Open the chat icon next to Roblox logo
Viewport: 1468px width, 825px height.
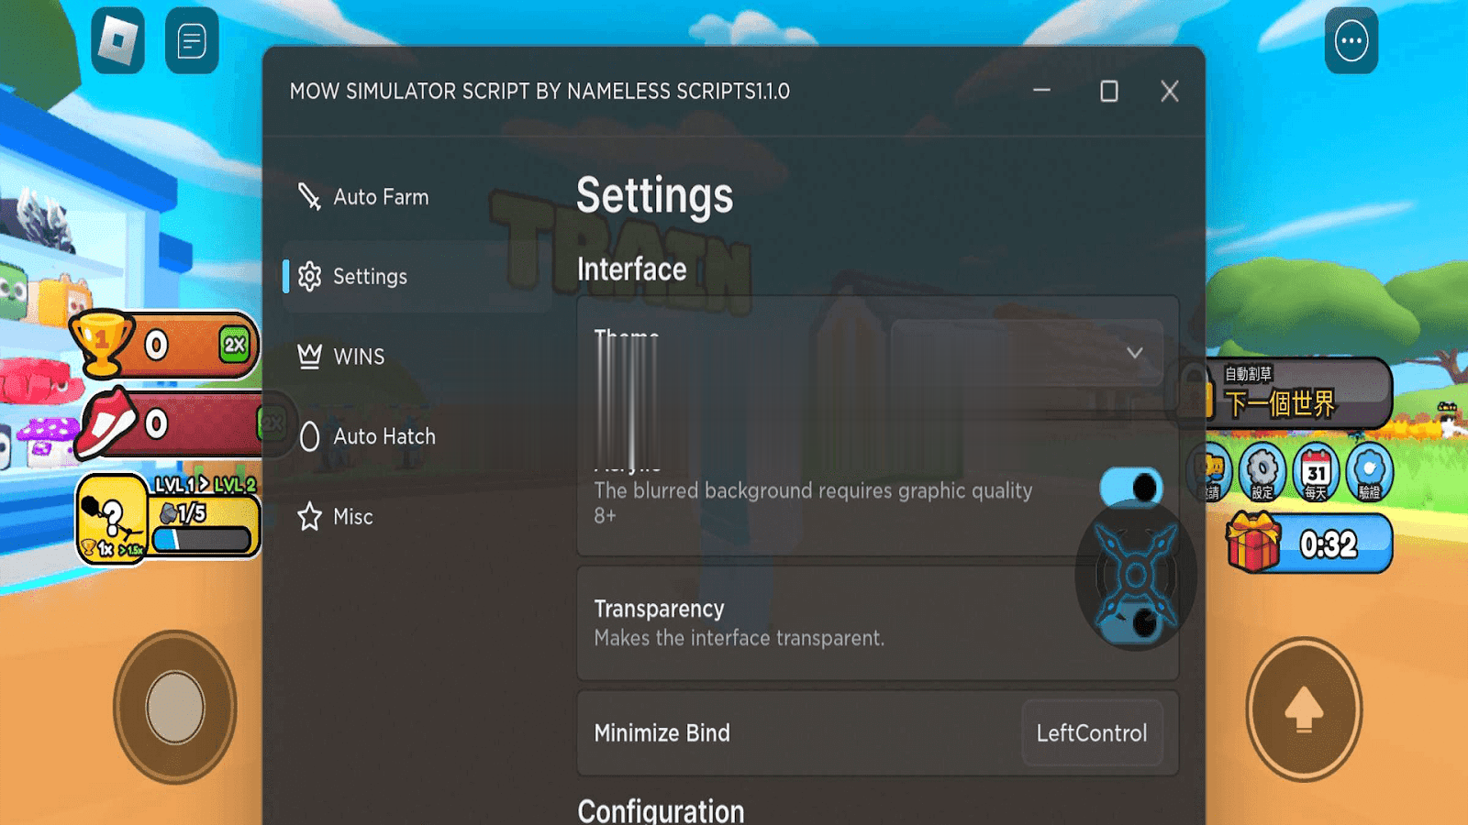click(192, 40)
